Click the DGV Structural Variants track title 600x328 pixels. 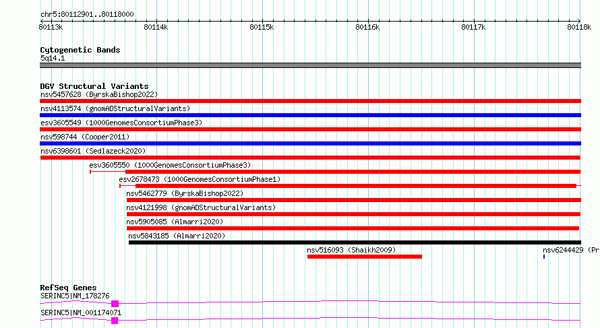pyautogui.click(x=94, y=86)
